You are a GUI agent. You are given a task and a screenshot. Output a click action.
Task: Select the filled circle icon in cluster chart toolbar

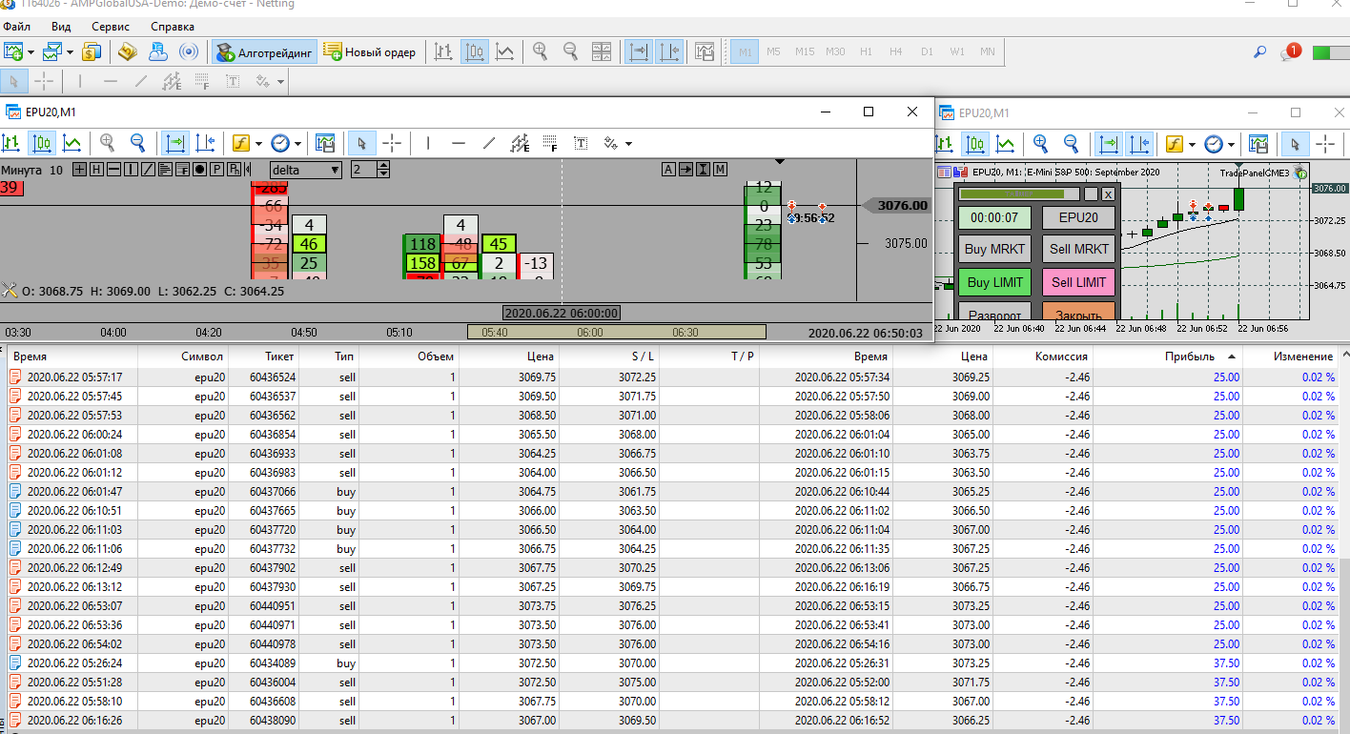coord(199,170)
